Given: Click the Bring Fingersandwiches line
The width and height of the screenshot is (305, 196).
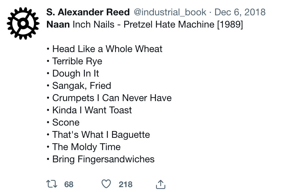Looking at the screenshot, I should (x=103, y=159).
